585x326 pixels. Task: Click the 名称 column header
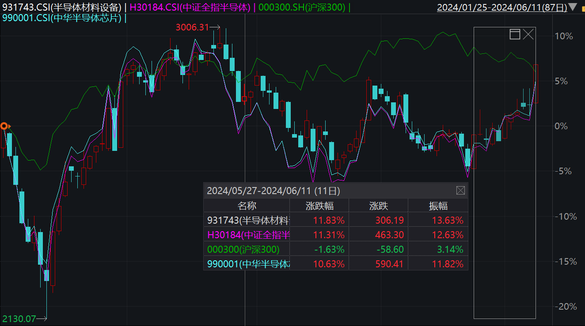(247, 206)
